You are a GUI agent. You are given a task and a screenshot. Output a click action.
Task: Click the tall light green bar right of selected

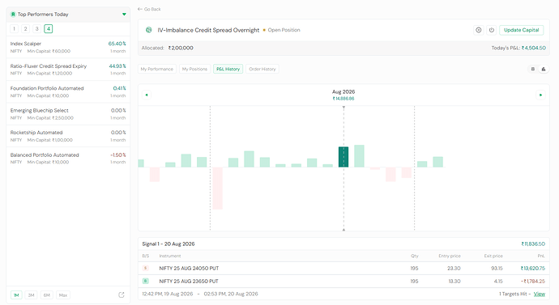[x=359, y=156]
